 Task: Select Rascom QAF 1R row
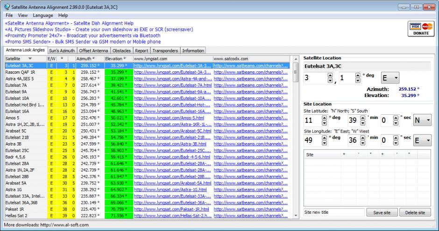(147, 72)
